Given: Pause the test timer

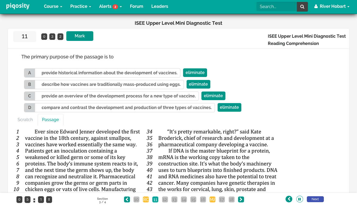Looking at the screenshot, I should (299, 199).
